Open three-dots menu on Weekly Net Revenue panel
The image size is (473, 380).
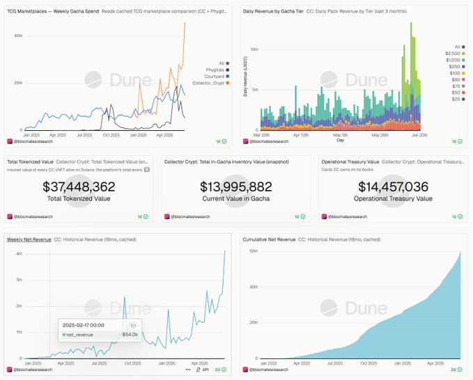[x=188, y=370]
